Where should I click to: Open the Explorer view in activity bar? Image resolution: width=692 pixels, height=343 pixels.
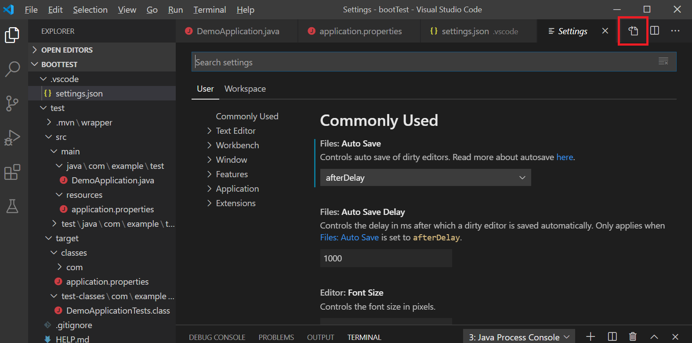pyautogui.click(x=12, y=35)
